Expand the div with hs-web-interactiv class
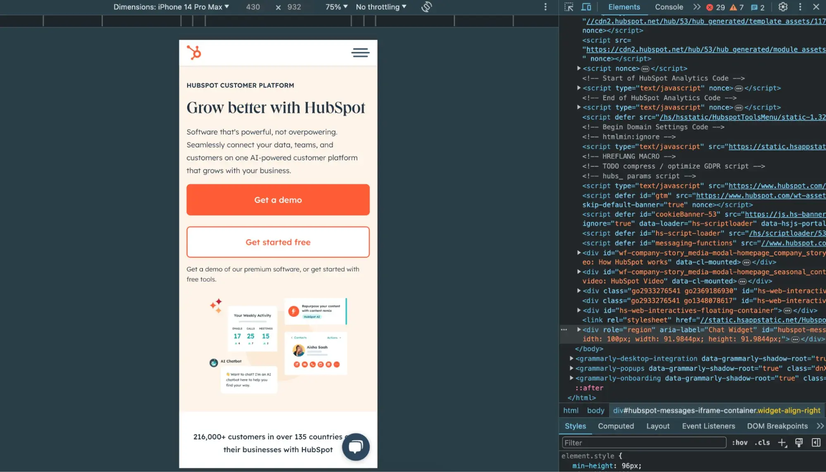Screen dimensions: 826x472 578,291
